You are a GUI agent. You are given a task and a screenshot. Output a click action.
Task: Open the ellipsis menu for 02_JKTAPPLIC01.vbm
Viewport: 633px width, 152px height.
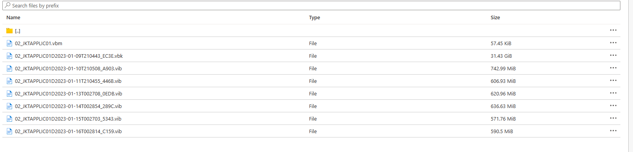pos(613,43)
